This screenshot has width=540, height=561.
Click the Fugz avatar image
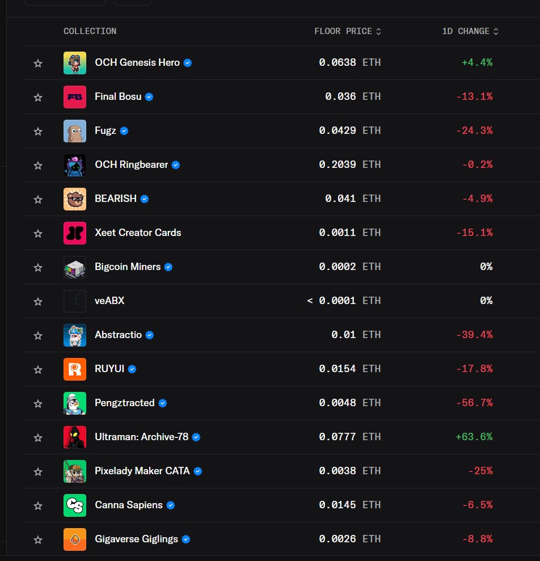point(75,131)
